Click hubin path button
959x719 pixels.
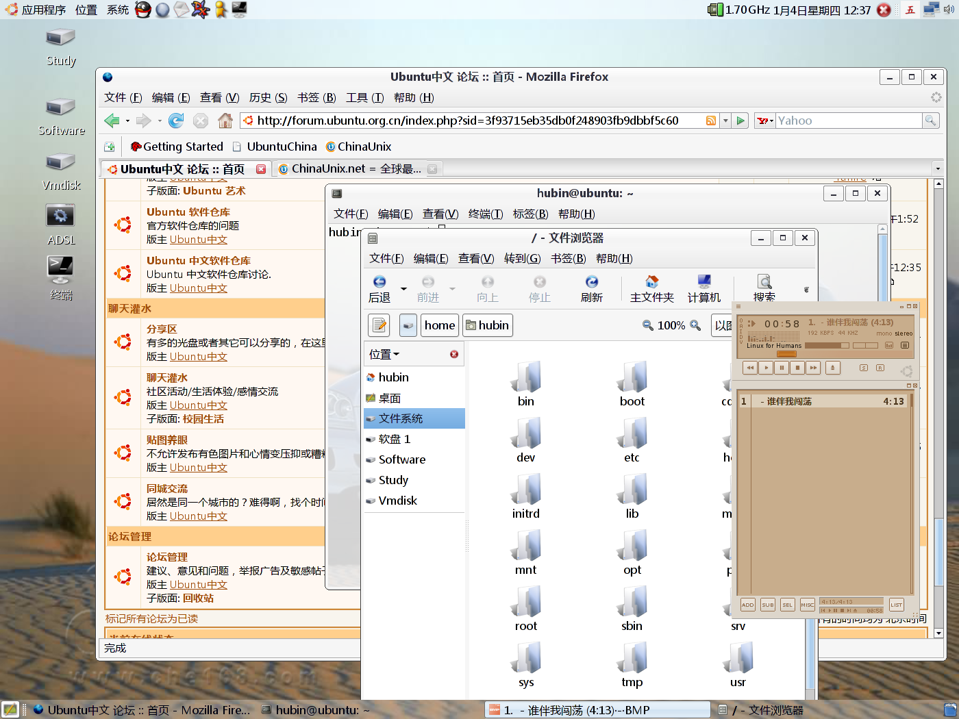tap(488, 325)
